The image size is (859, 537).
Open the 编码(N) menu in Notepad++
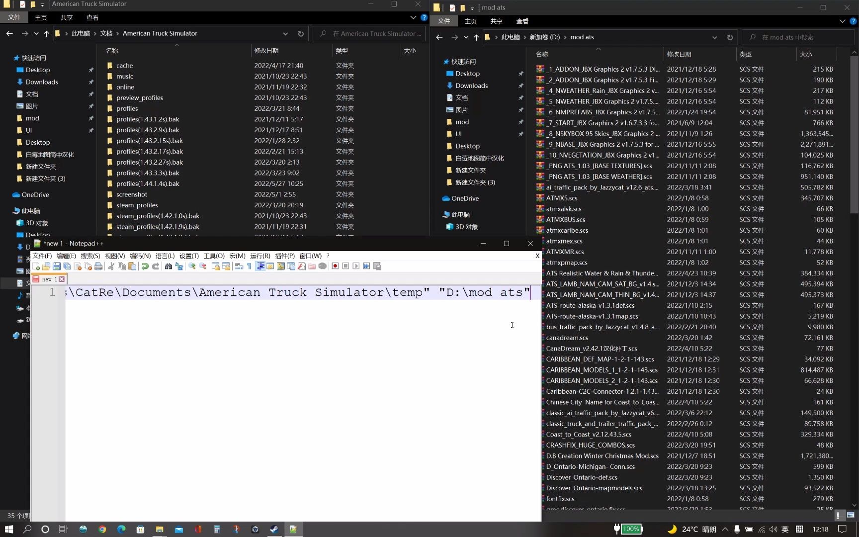pos(140,256)
